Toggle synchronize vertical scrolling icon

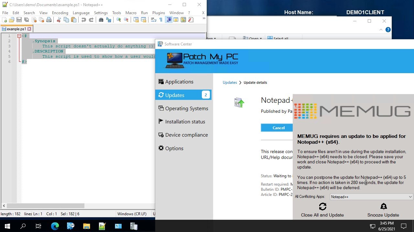tap(136, 20)
